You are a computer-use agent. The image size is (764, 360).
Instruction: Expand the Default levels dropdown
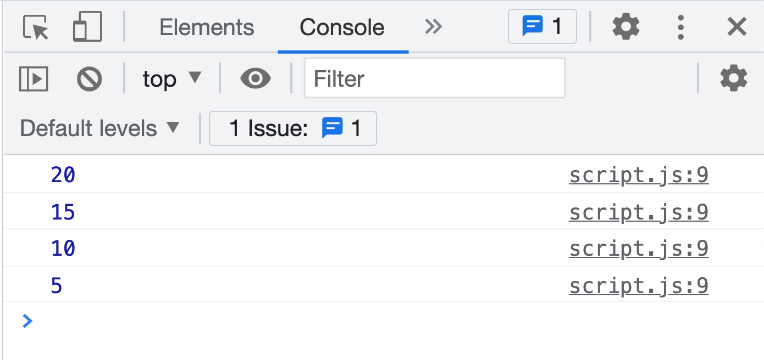click(x=100, y=128)
